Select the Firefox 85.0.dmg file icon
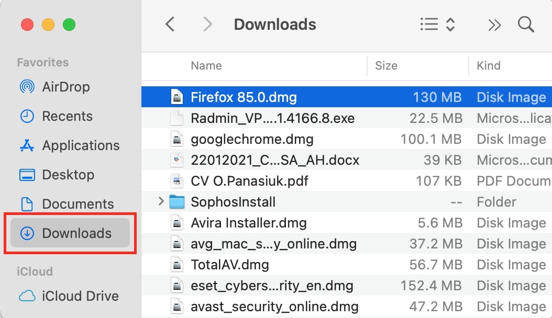The width and height of the screenshot is (552, 318). pyautogui.click(x=177, y=97)
